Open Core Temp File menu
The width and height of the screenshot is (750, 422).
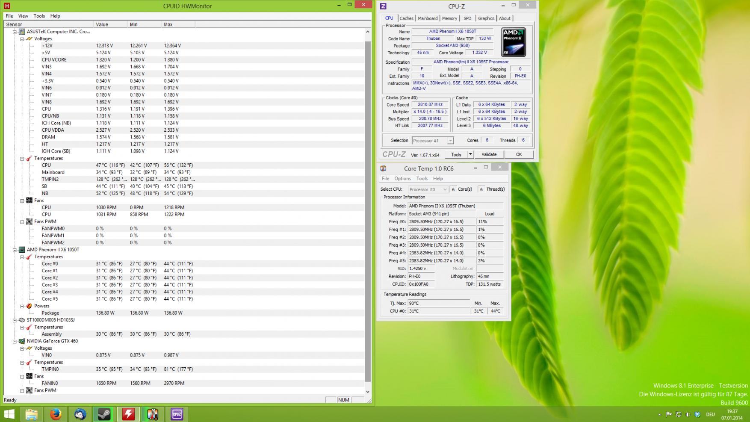tap(386, 179)
